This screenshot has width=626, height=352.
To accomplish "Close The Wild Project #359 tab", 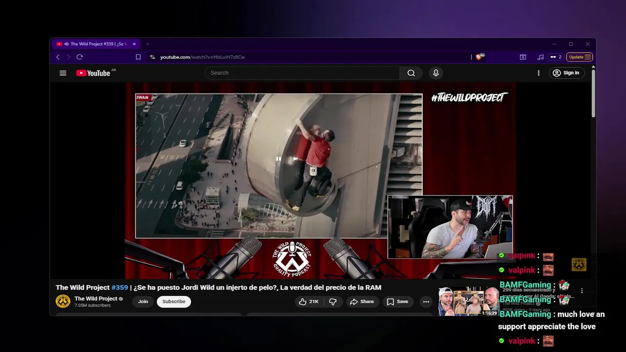I will [x=134, y=44].
